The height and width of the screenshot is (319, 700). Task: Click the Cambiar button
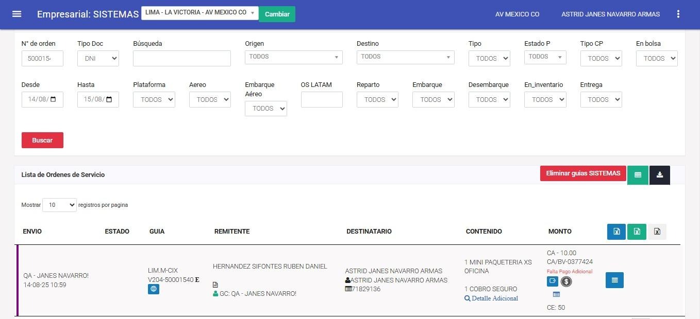coord(277,14)
